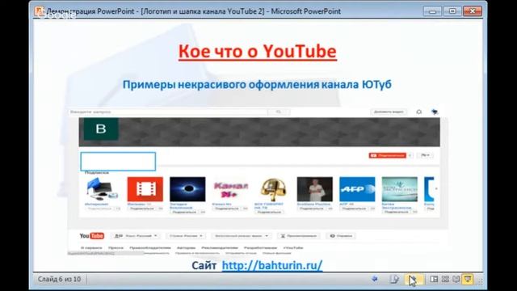
Task: Switch to Slide Sorter view icon
Action: tap(445, 279)
